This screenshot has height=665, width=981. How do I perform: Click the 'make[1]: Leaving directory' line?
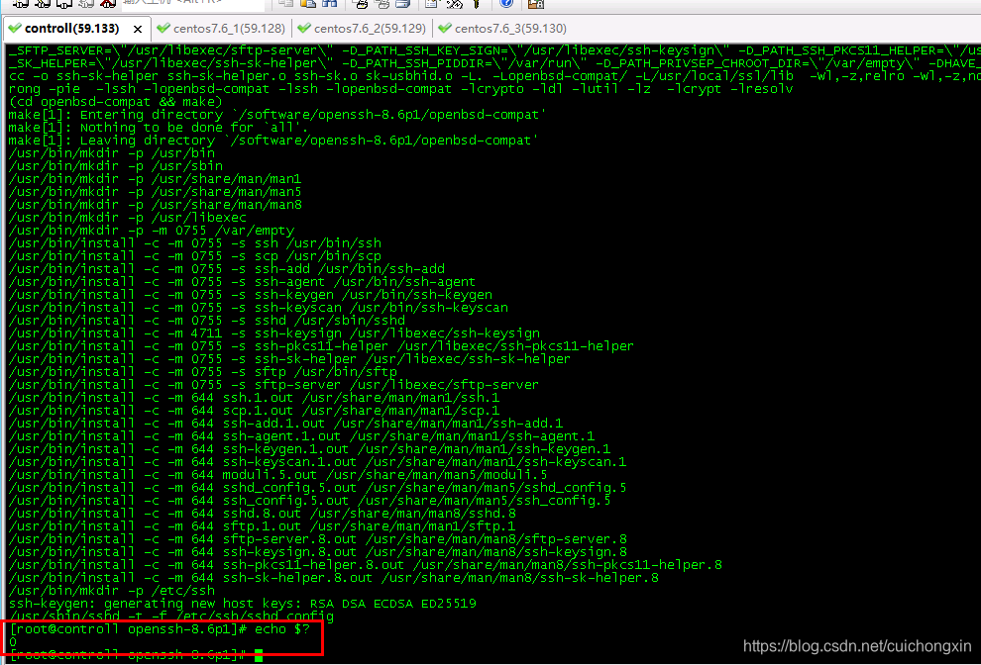click(273, 141)
